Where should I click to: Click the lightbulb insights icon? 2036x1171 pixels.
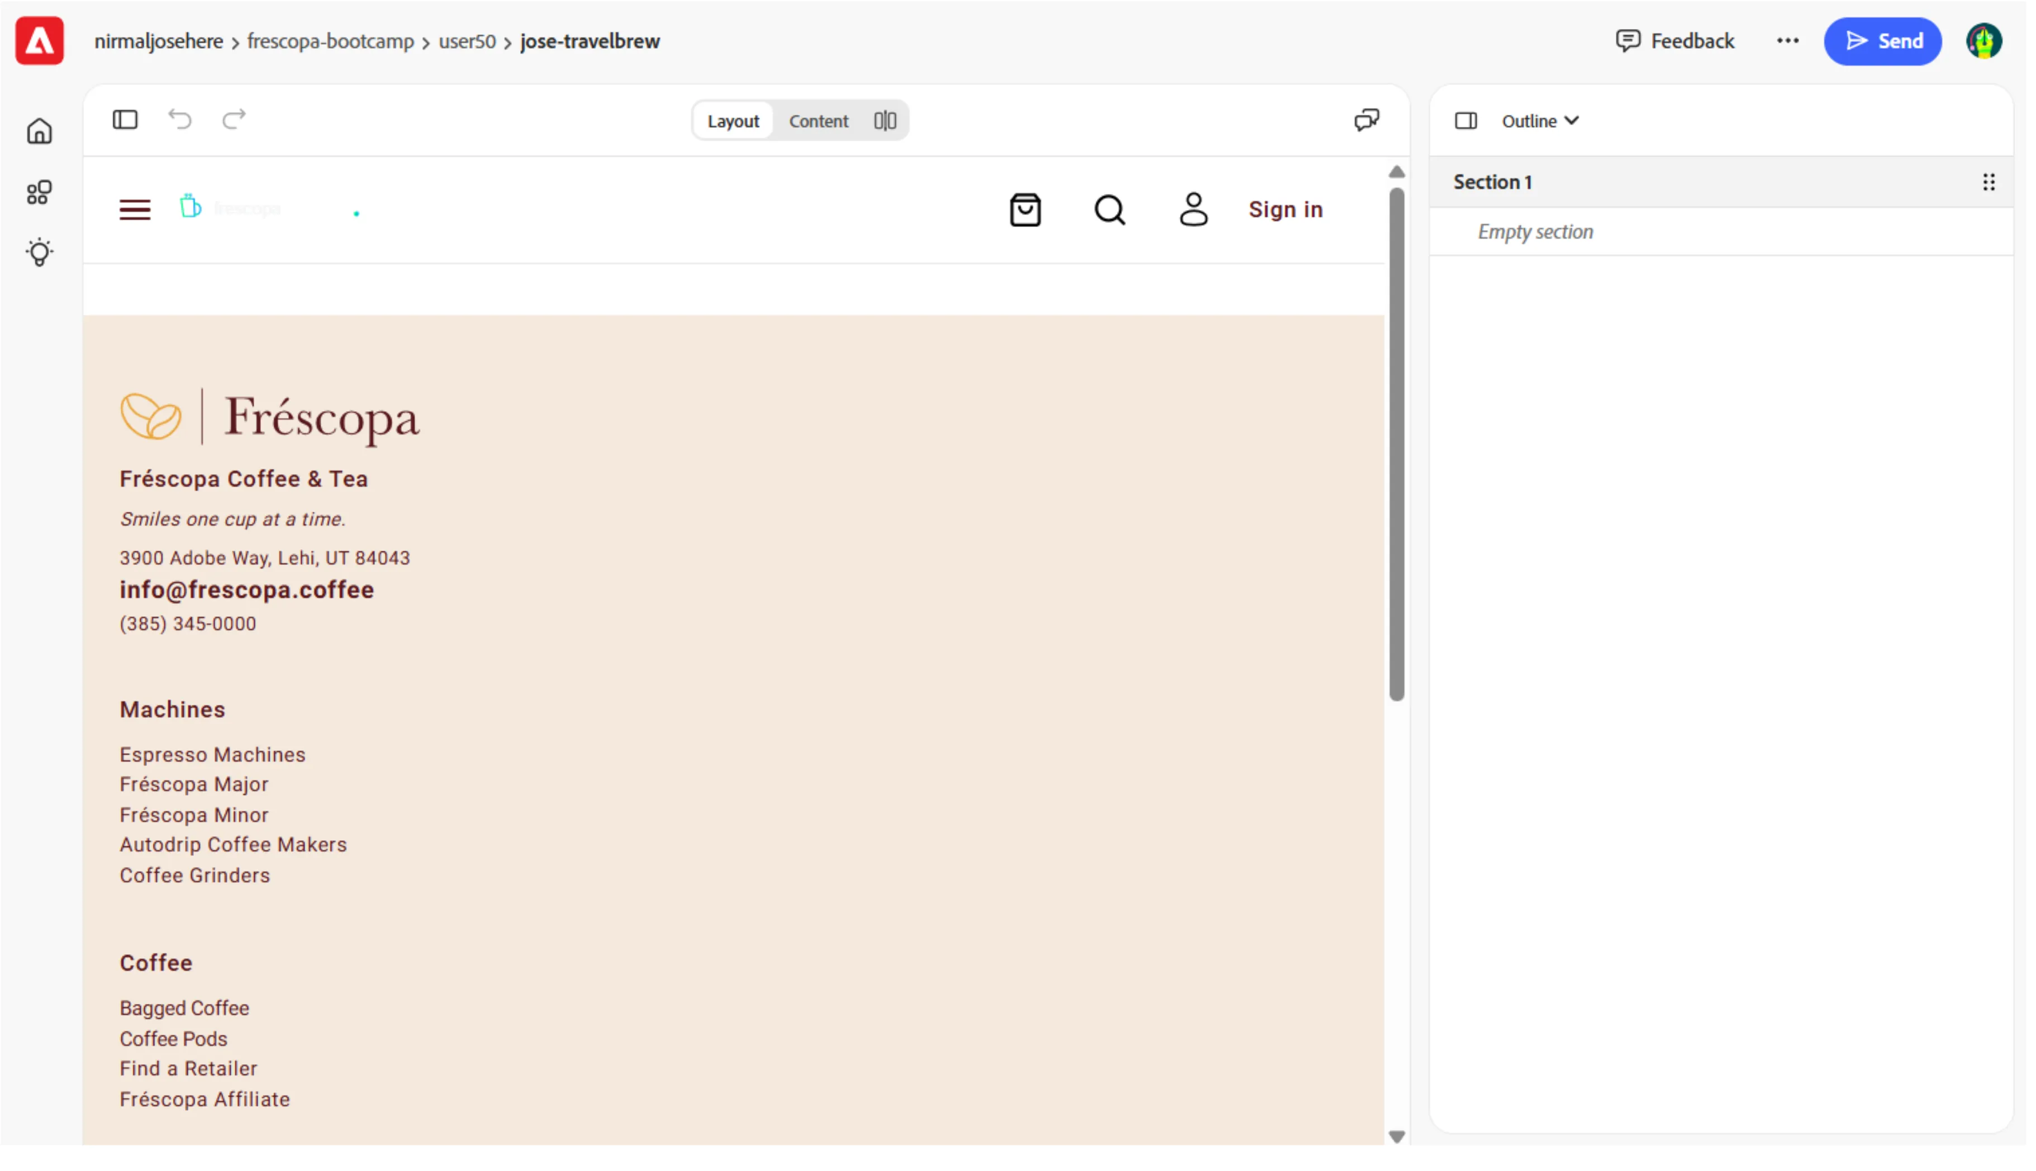(40, 253)
